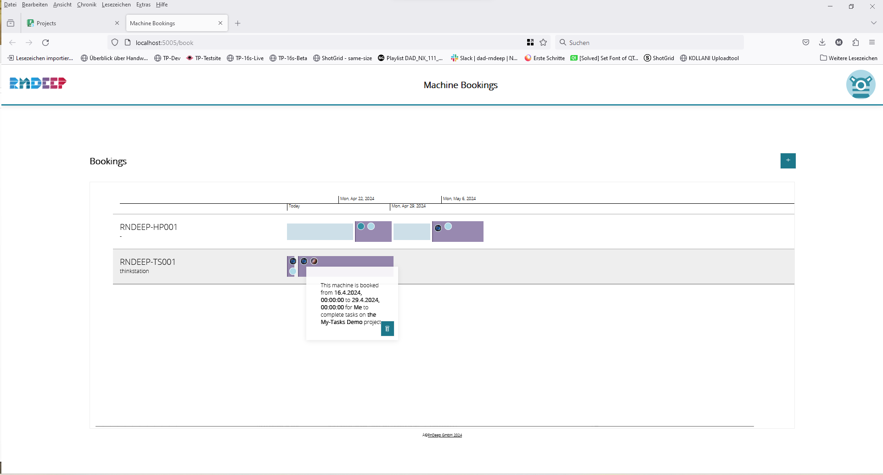Open the Chronik menu

(86, 5)
